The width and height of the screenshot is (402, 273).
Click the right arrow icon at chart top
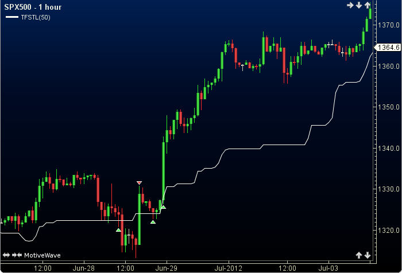[350, 5]
